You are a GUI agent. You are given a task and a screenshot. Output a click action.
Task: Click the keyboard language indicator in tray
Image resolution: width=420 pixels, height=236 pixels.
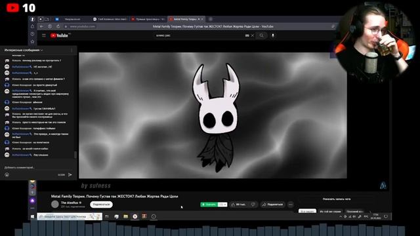coord(366,216)
